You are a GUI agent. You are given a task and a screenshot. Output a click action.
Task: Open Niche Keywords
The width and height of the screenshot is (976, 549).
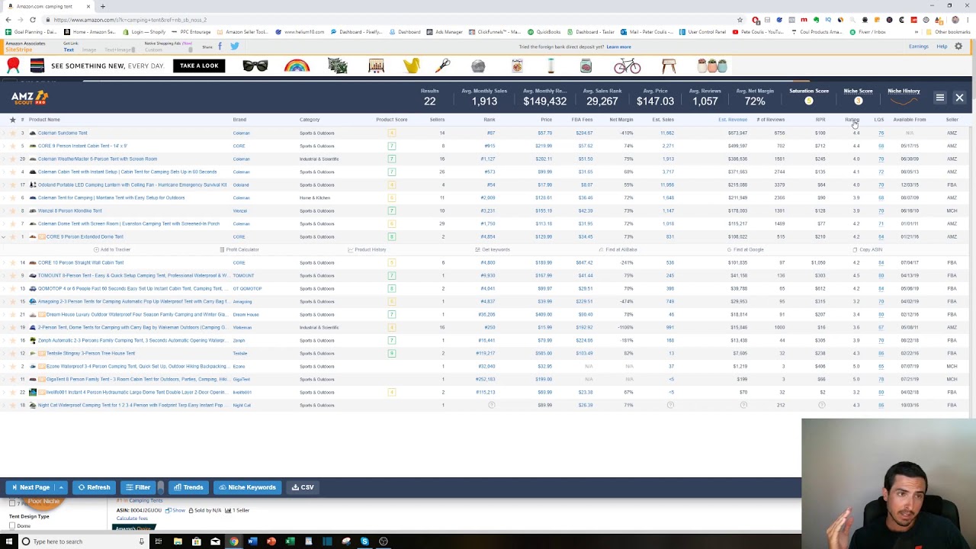tap(247, 487)
